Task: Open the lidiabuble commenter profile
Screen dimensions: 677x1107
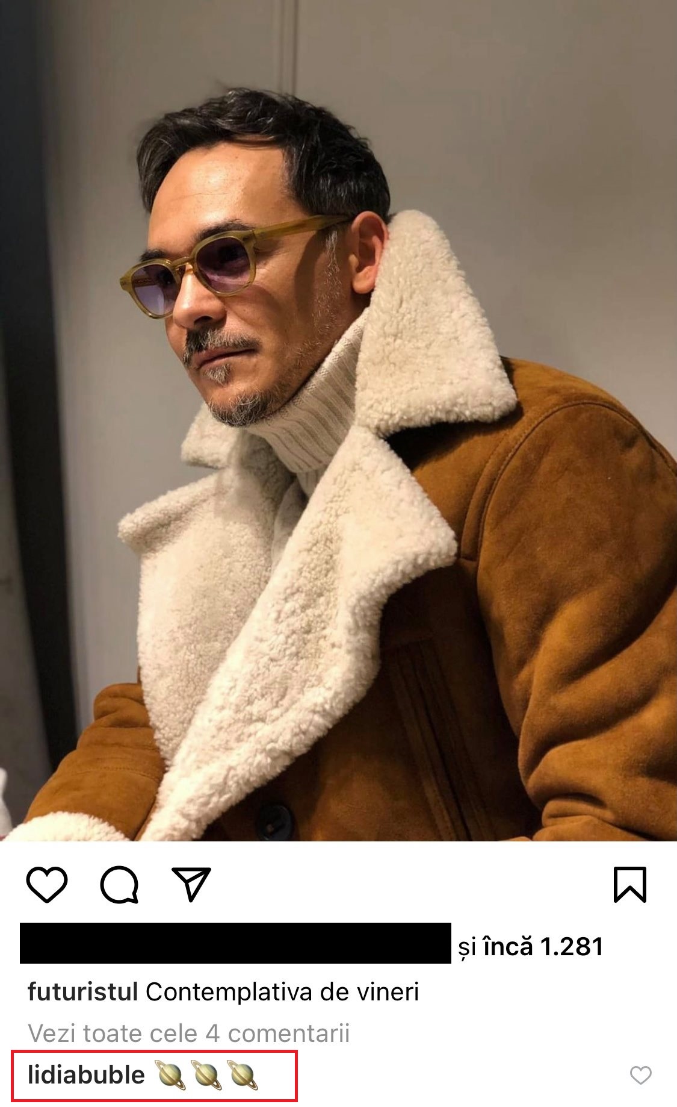Action: click(86, 1075)
